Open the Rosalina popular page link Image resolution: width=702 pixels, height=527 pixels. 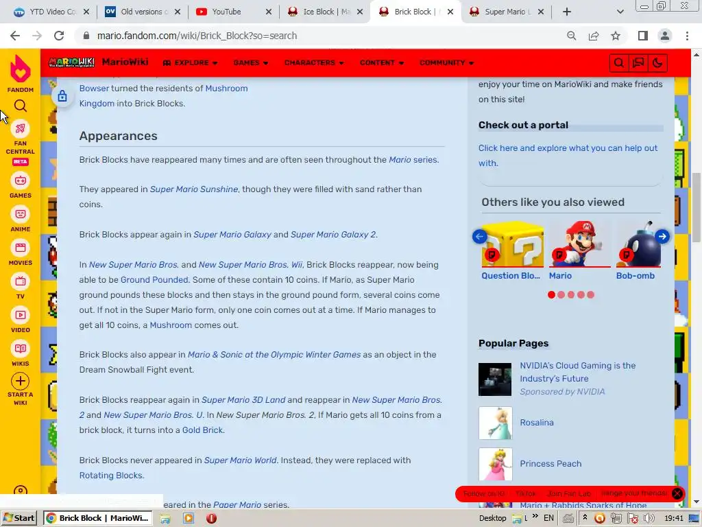(x=537, y=422)
